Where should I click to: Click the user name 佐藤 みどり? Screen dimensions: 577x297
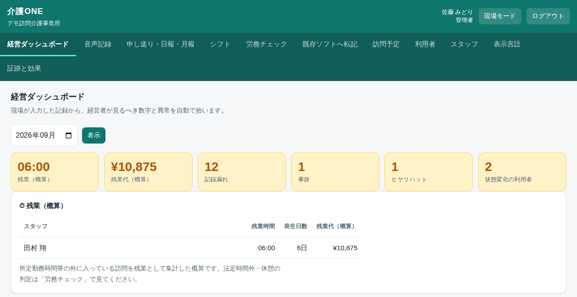pyautogui.click(x=458, y=12)
